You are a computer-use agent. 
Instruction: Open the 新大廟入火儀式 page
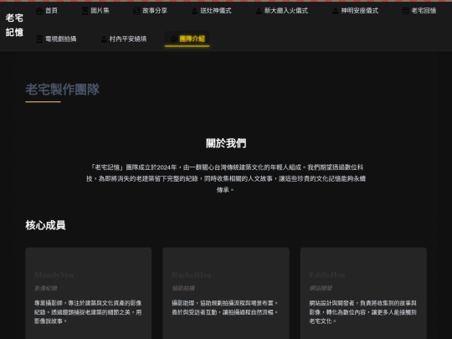pos(281,11)
